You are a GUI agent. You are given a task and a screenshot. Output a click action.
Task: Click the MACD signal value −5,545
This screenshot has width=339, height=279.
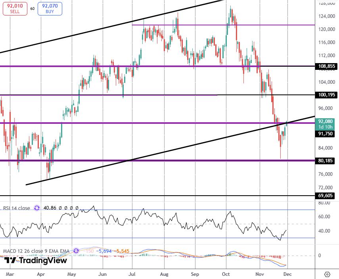(x=121, y=251)
